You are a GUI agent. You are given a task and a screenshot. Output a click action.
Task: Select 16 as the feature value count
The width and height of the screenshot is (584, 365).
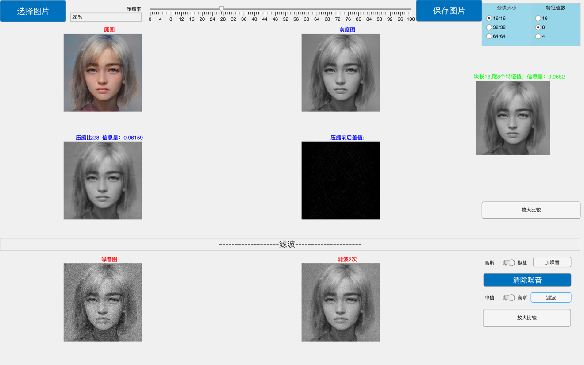pos(538,18)
